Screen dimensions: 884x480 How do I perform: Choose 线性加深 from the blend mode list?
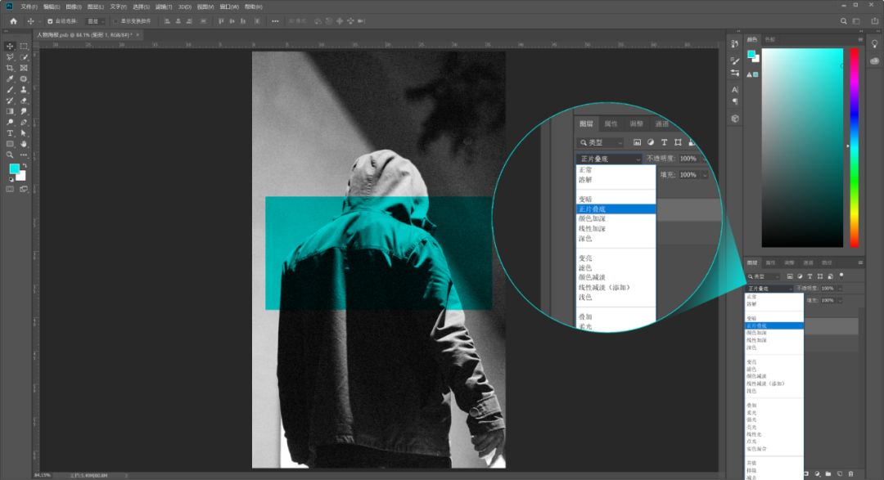[x=757, y=340]
